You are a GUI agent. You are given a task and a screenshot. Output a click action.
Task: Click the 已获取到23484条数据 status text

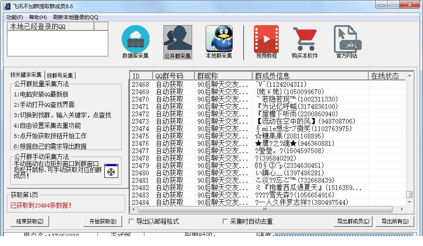tap(41, 206)
